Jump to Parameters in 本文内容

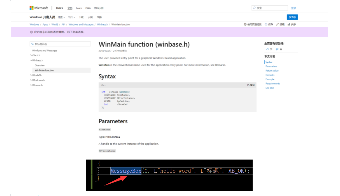(x=271, y=66)
